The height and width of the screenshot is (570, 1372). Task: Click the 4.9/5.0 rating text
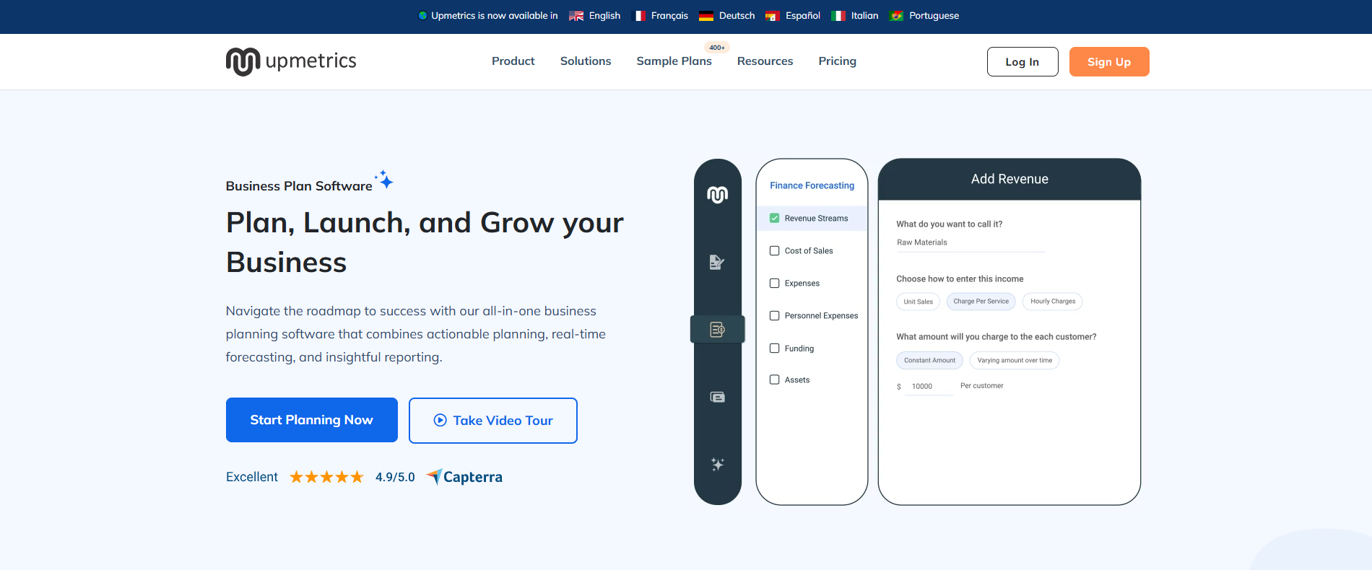(x=395, y=477)
